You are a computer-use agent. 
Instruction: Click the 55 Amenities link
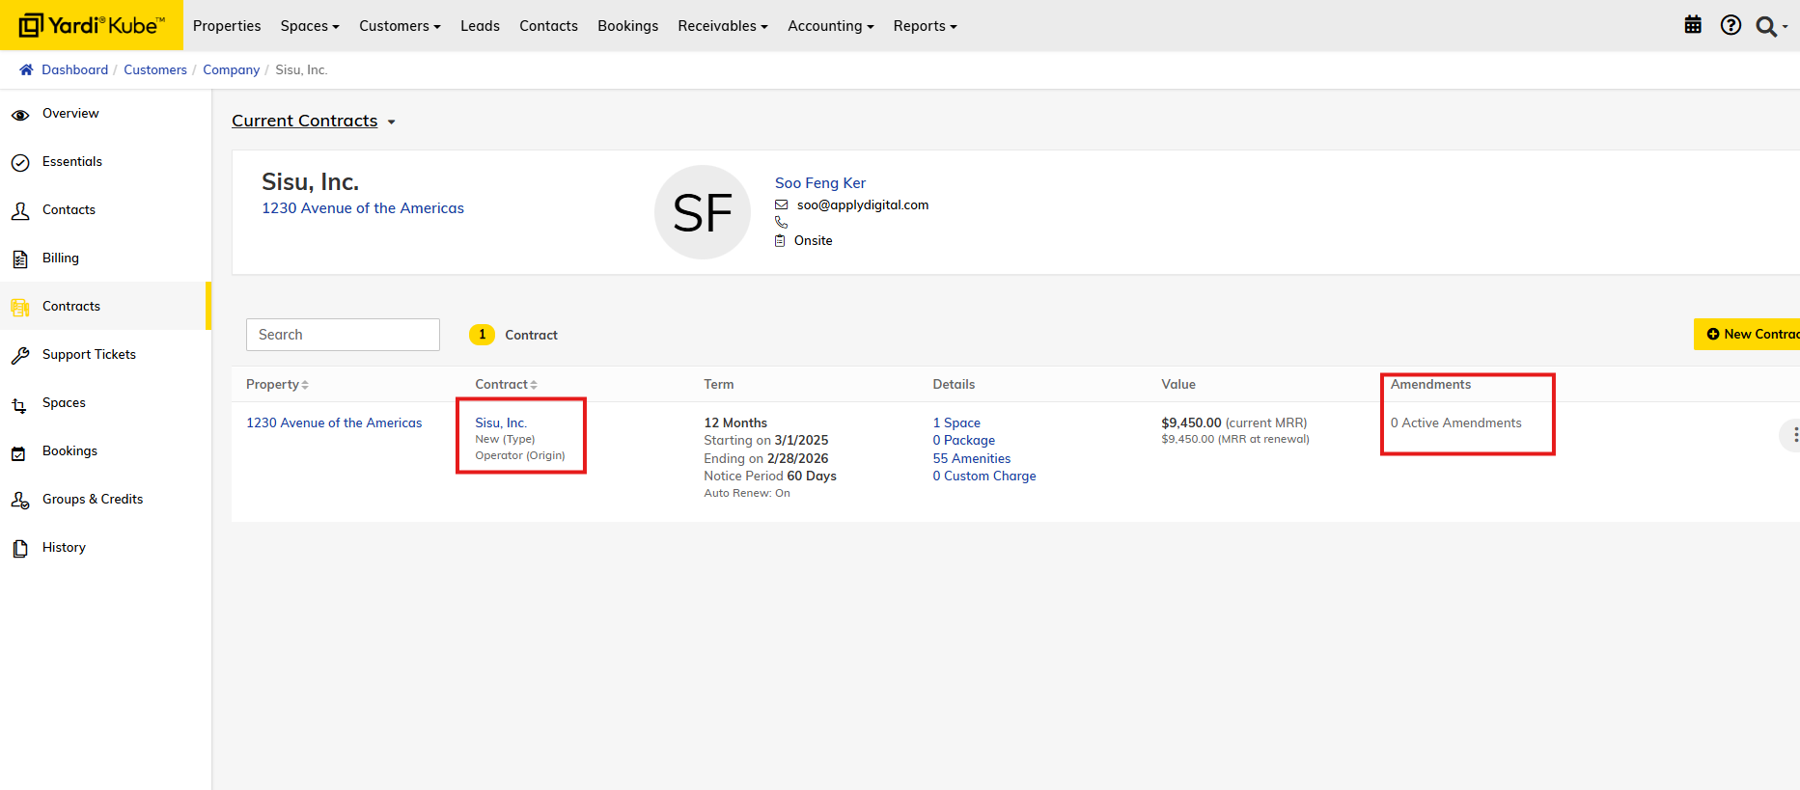coord(971,458)
